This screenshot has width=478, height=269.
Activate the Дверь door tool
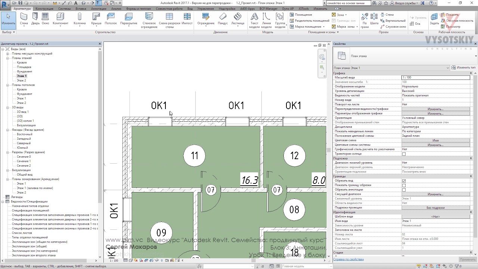tap(35, 19)
